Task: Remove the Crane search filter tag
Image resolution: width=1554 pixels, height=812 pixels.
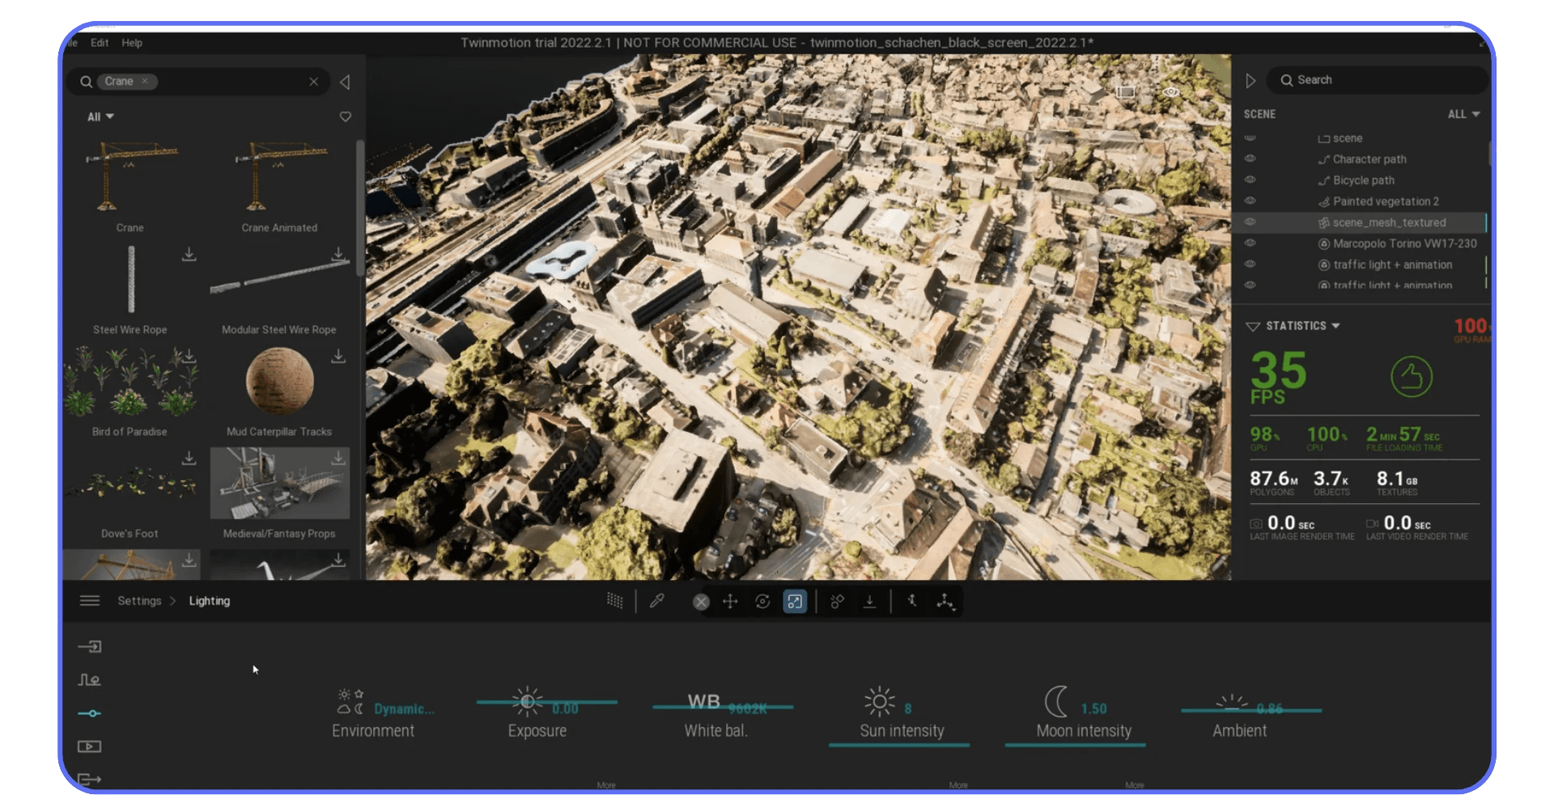Action: [x=145, y=81]
